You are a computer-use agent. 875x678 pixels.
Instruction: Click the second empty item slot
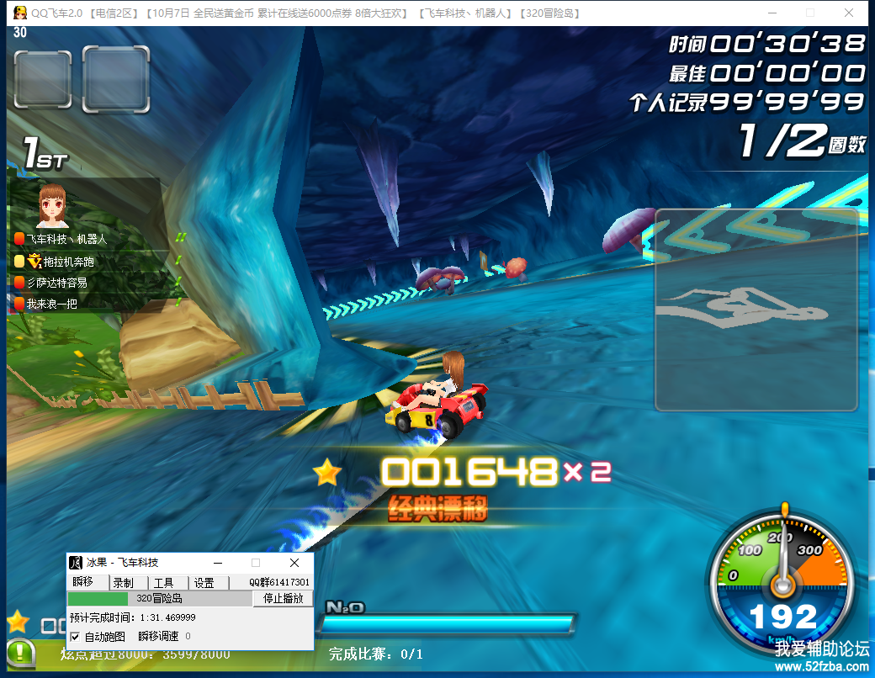[116, 79]
